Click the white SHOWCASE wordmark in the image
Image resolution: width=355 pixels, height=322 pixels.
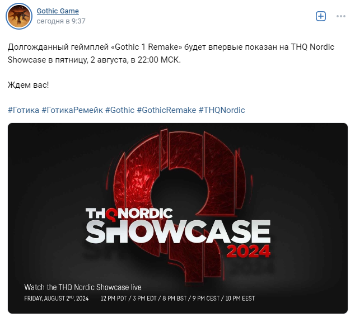(x=178, y=231)
